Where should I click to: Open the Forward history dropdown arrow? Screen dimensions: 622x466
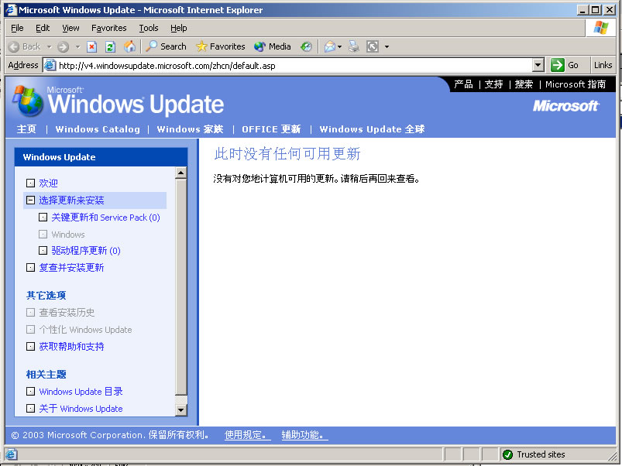click(77, 46)
